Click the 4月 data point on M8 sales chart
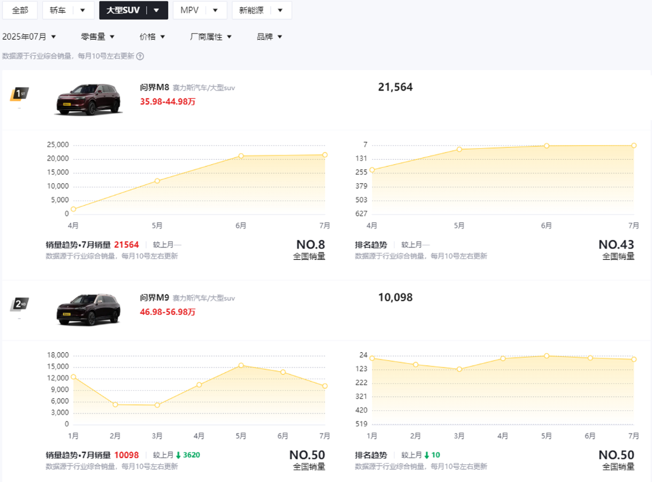Screen dimensions: 652x482 tap(74, 209)
